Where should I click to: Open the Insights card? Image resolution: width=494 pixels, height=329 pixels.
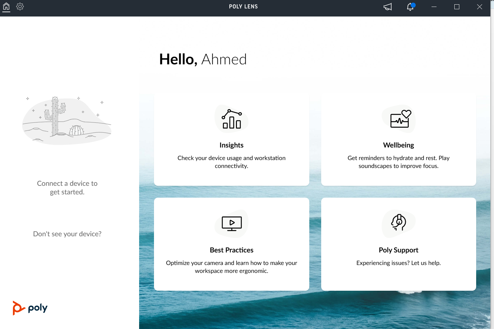[x=231, y=139]
